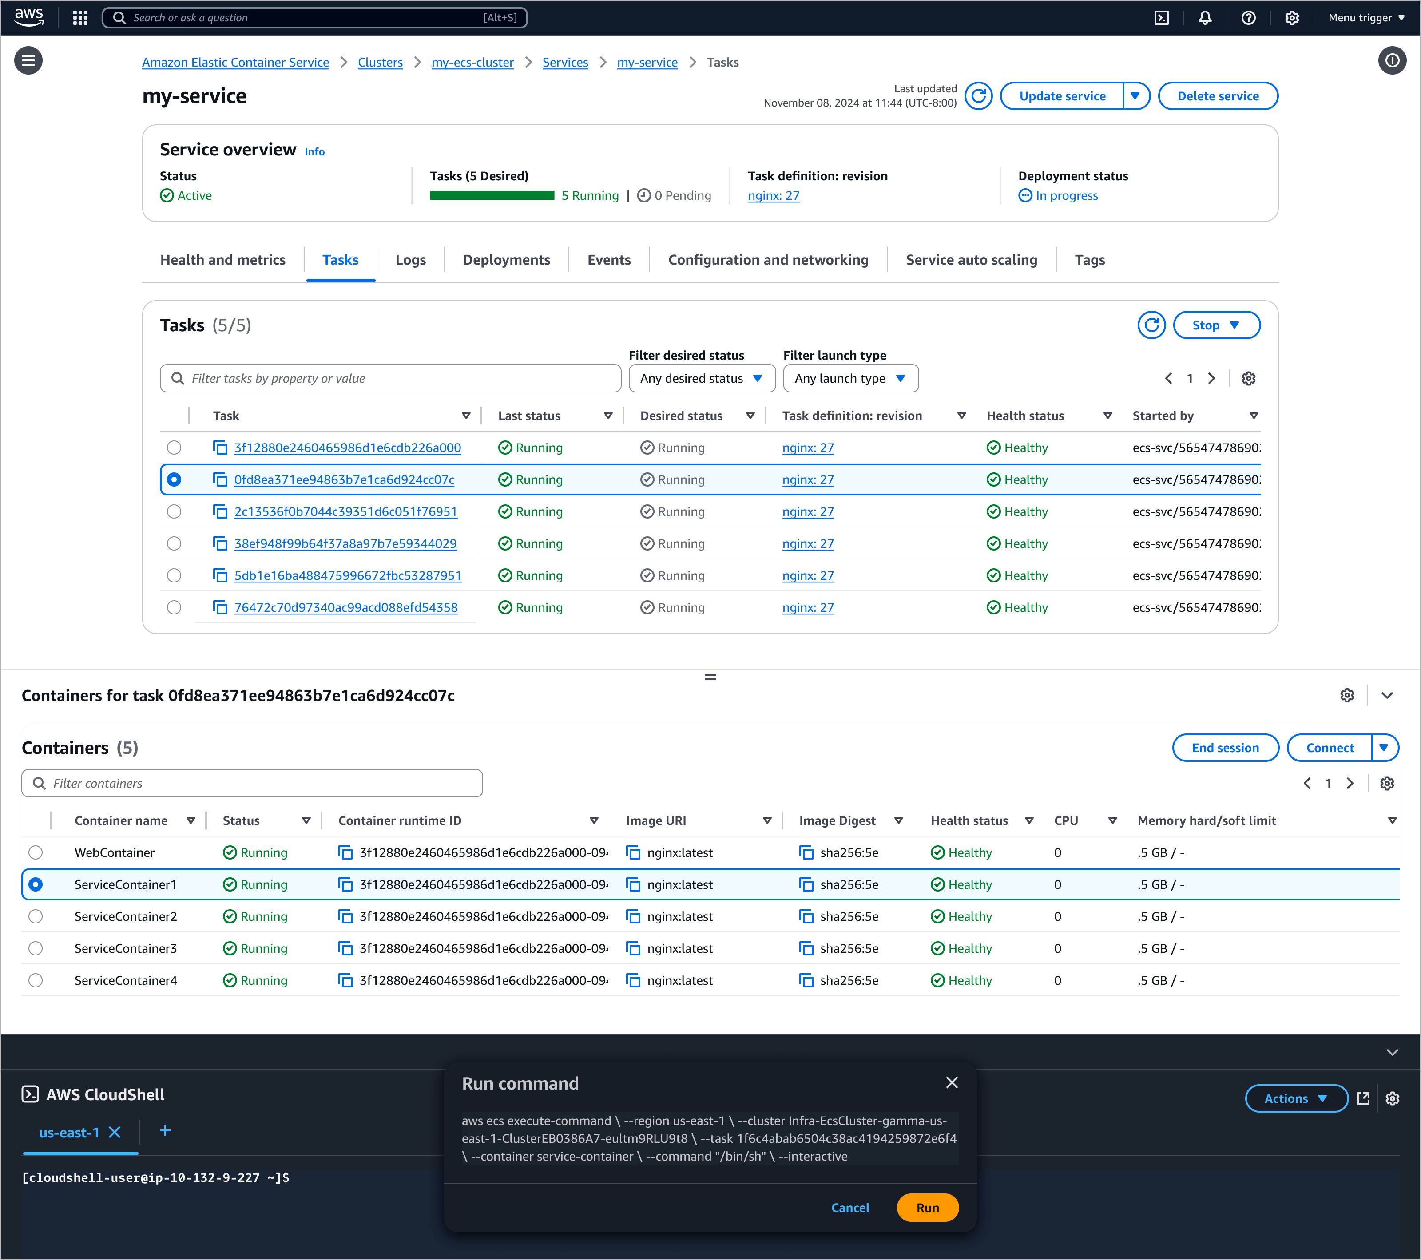
Task: Copy ServiceContainer2 image URI
Action: pyautogui.click(x=633, y=917)
